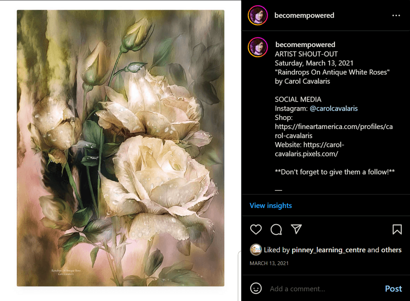410x301 pixels.
Task: Open becomempowered username above caption
Action: [x=305, y=45]
